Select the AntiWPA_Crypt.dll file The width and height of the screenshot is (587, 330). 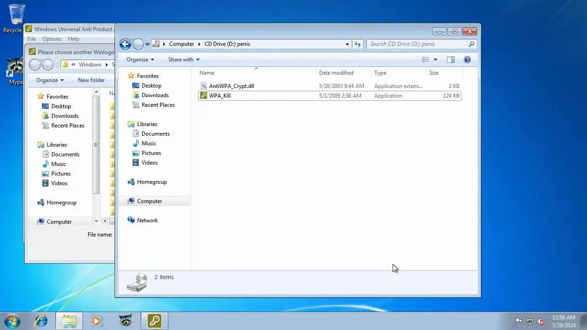329,86
